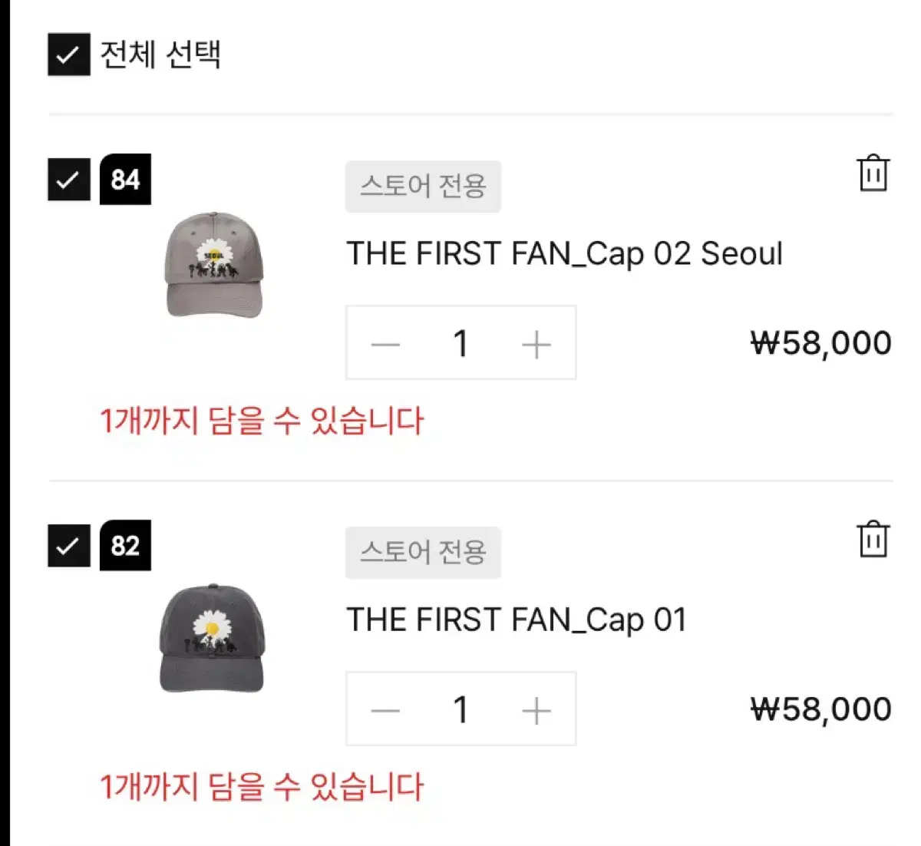Image resolution: width=921 pixels, height=846 pixels.
Task: Tap the 스토어 전용 tag on Cap 01
Action: 423,553
